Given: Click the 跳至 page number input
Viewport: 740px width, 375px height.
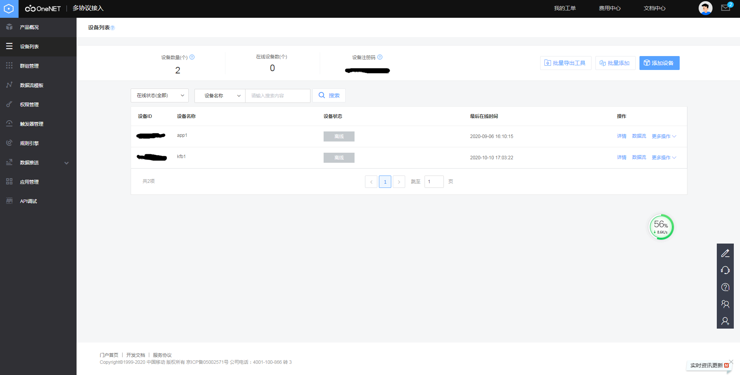Looking at the screenshot, I should pyautogui.click(x=434, y=182).
